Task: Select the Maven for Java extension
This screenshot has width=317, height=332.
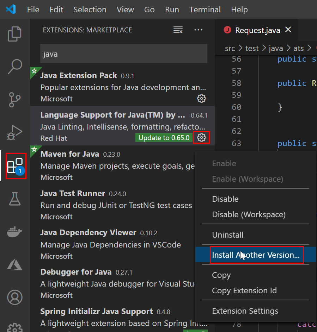Action: pos(112,165)
